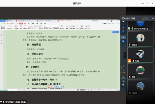Click the user avatar in the WPS title bar
155x104 pixels.
(x=112, y=21)
